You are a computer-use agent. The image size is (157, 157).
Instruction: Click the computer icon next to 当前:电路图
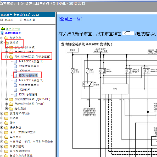point(2,33)
